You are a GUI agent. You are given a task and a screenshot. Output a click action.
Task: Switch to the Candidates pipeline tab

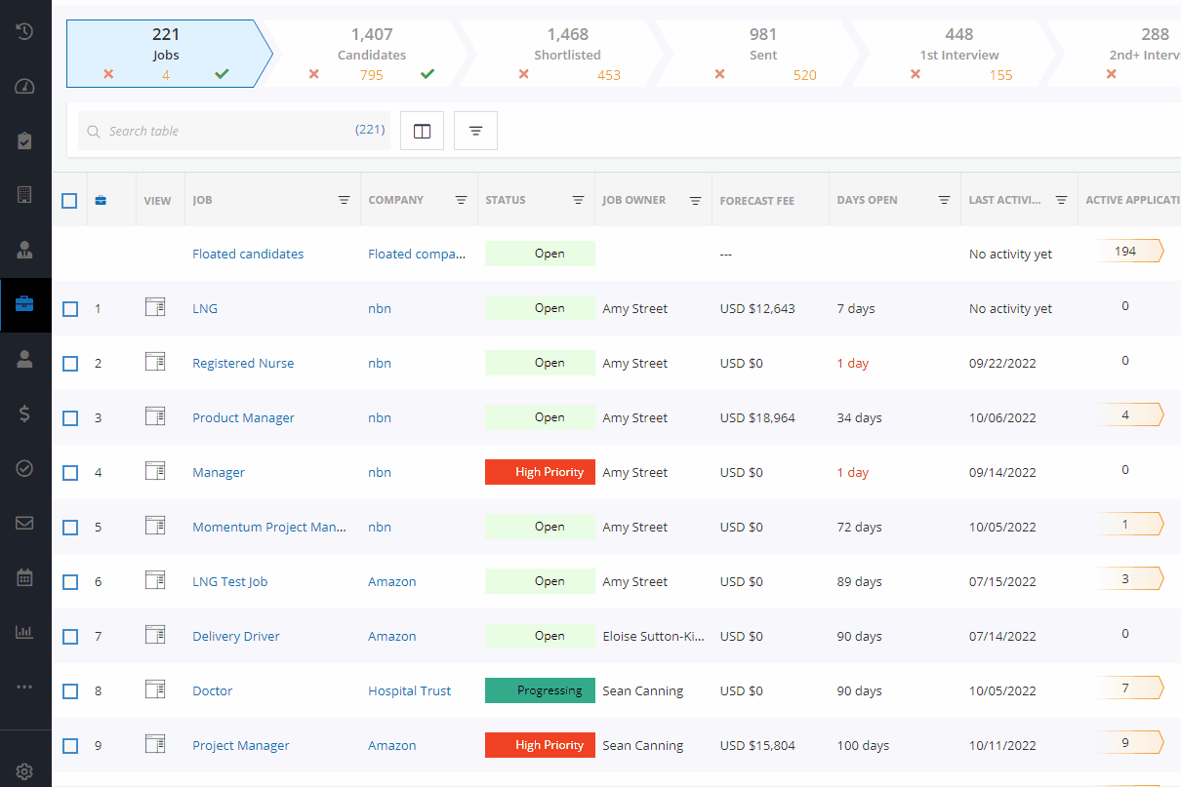pos(372,54)
